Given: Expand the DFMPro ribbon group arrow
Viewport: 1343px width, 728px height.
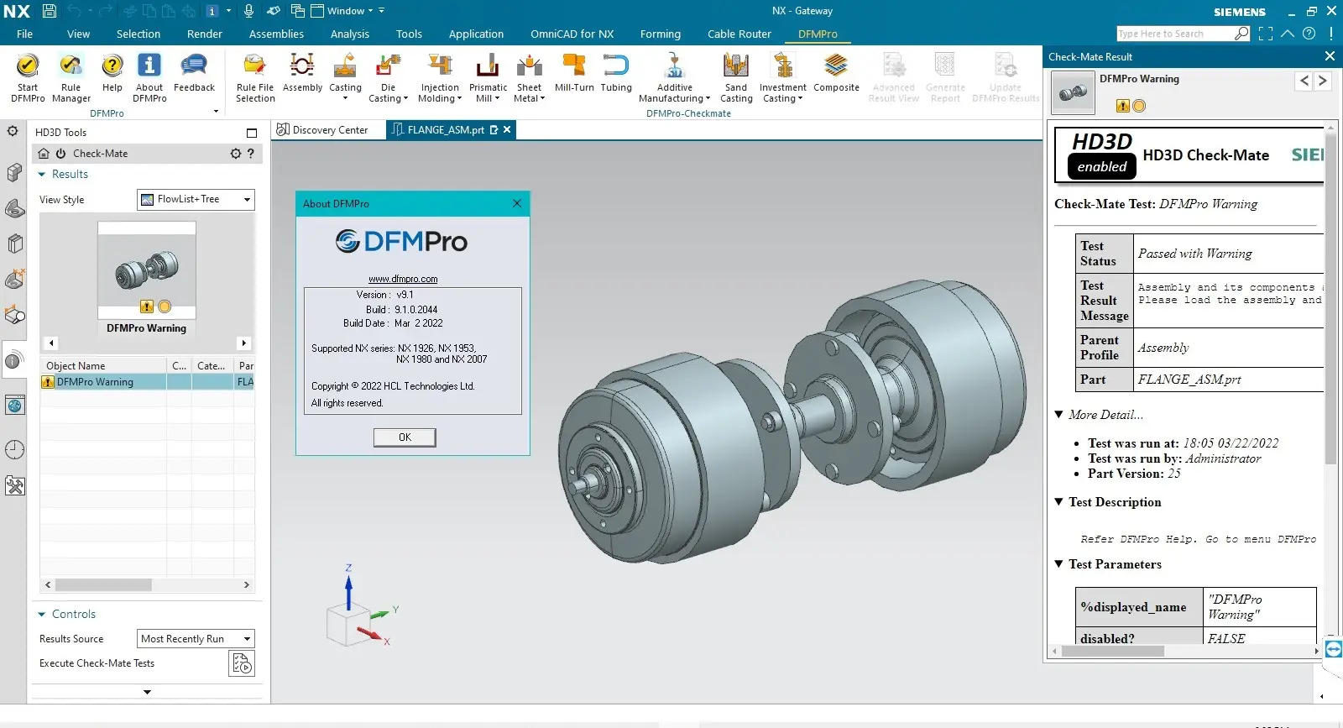Looking at the screenshot, I should click(x=216, y=112).
